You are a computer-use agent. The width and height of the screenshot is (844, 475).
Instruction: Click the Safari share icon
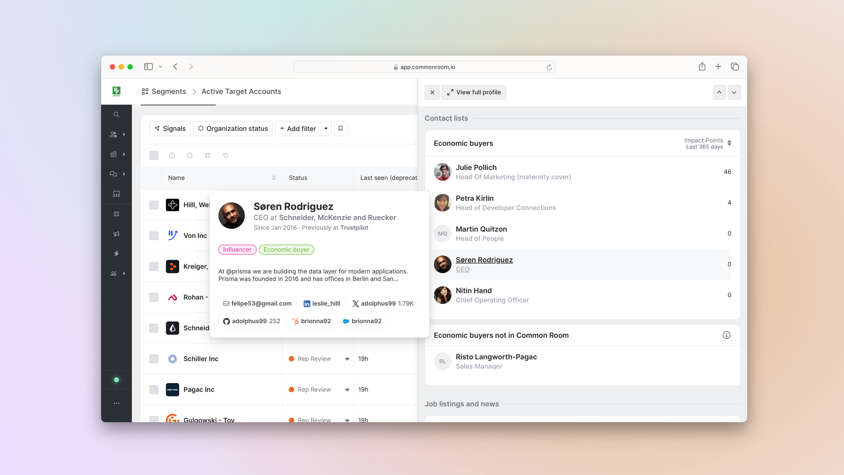[702, 67]
